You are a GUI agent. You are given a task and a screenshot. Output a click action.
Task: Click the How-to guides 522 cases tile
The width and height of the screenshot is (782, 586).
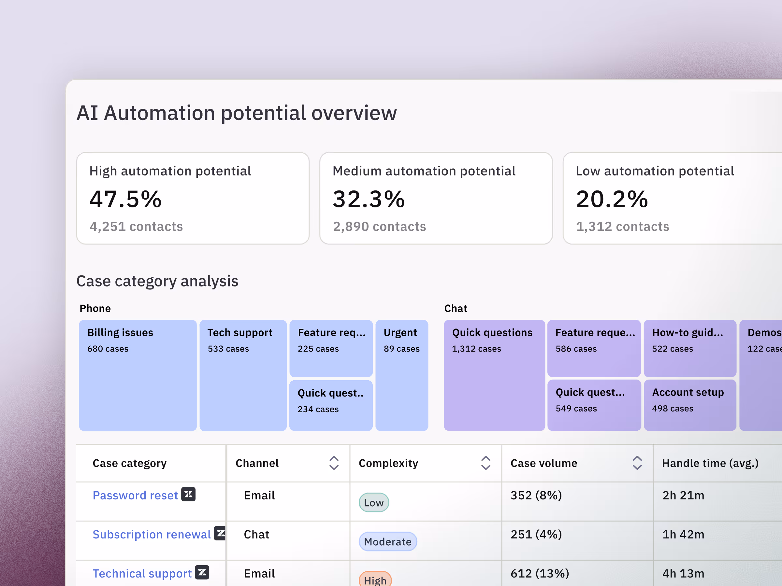(x=689, y=348)
